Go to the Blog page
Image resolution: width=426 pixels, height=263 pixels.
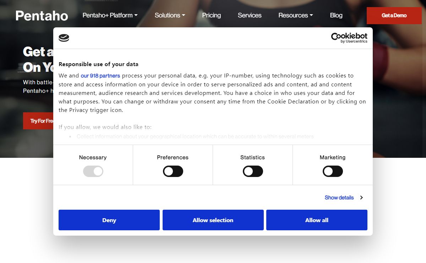[336, 15]
